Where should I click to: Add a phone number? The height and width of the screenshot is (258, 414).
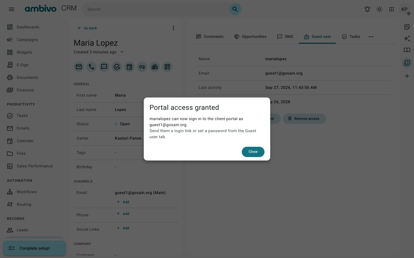point(123,214)
